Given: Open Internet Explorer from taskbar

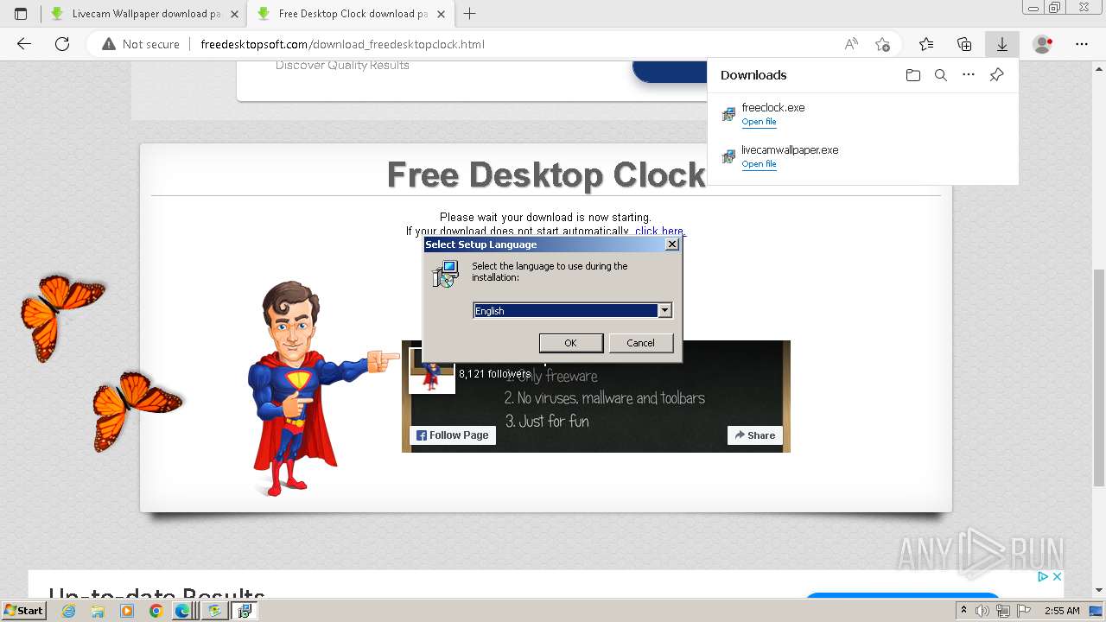Looking at the screenshot, I should (68, 611).
